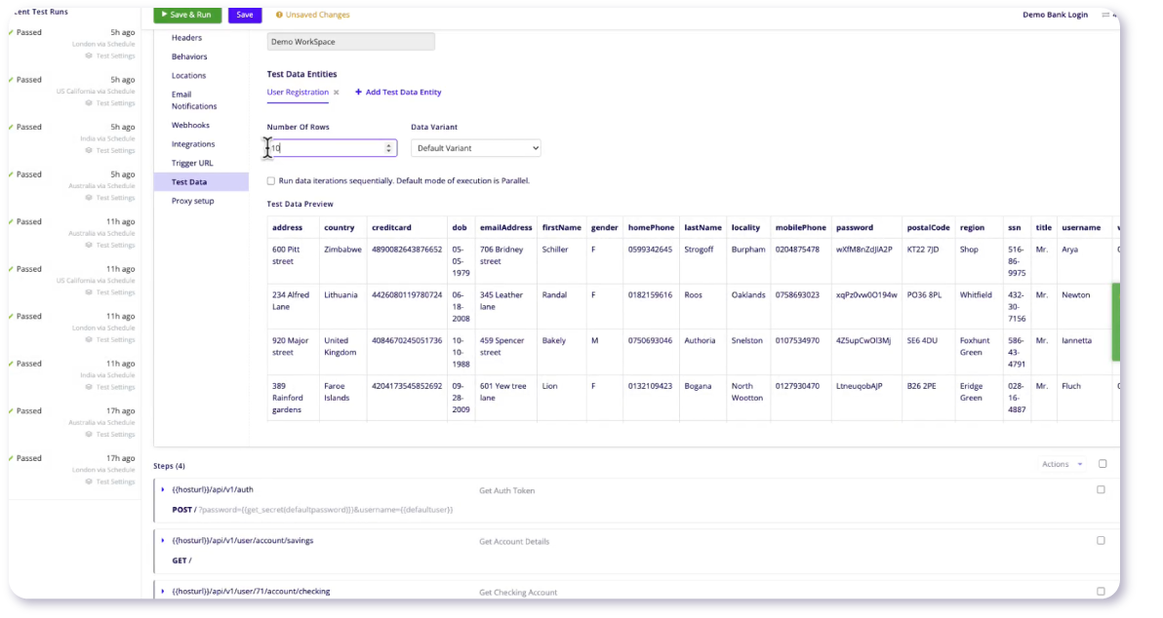Viewport: 1163px width, 618px height.
Task: Click the Unsaved Changes warning icon
Action: pyautogui.click(x=279, y=16)
